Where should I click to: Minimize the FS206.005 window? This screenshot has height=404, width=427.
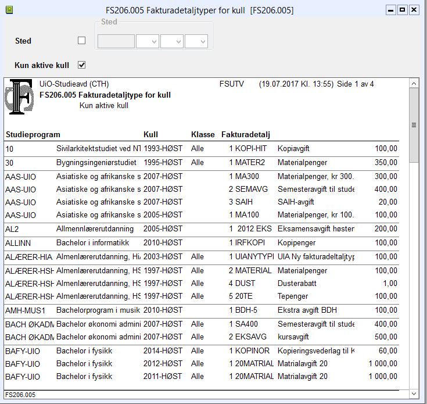(x=390, y=10)
